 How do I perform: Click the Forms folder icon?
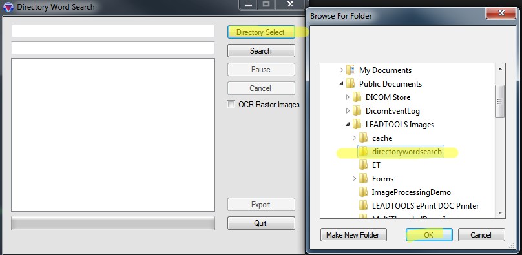coord(364,179)
